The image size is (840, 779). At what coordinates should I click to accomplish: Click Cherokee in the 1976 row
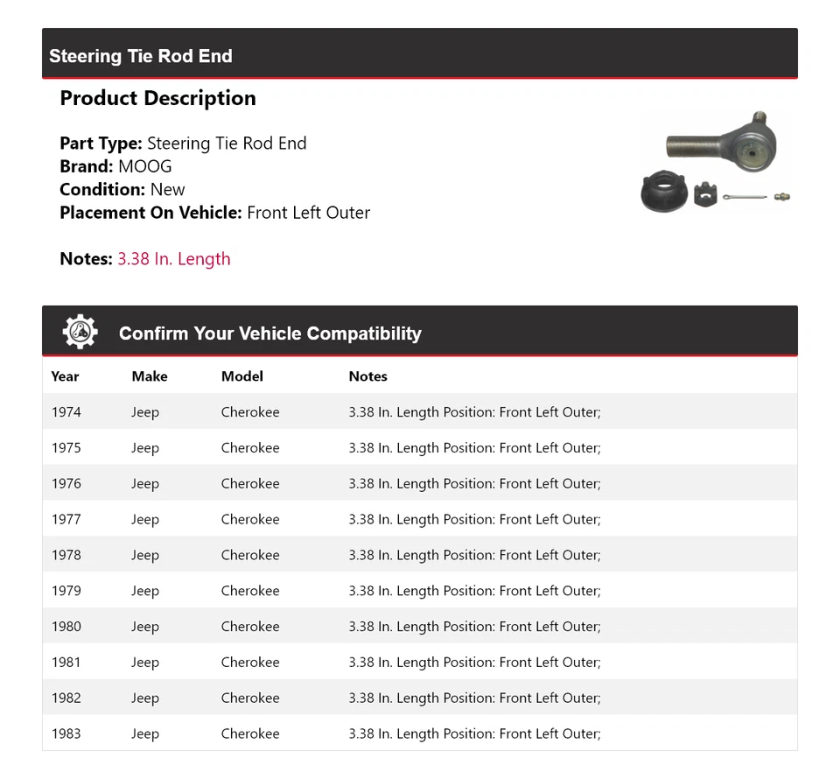click(x=250, y=484)
